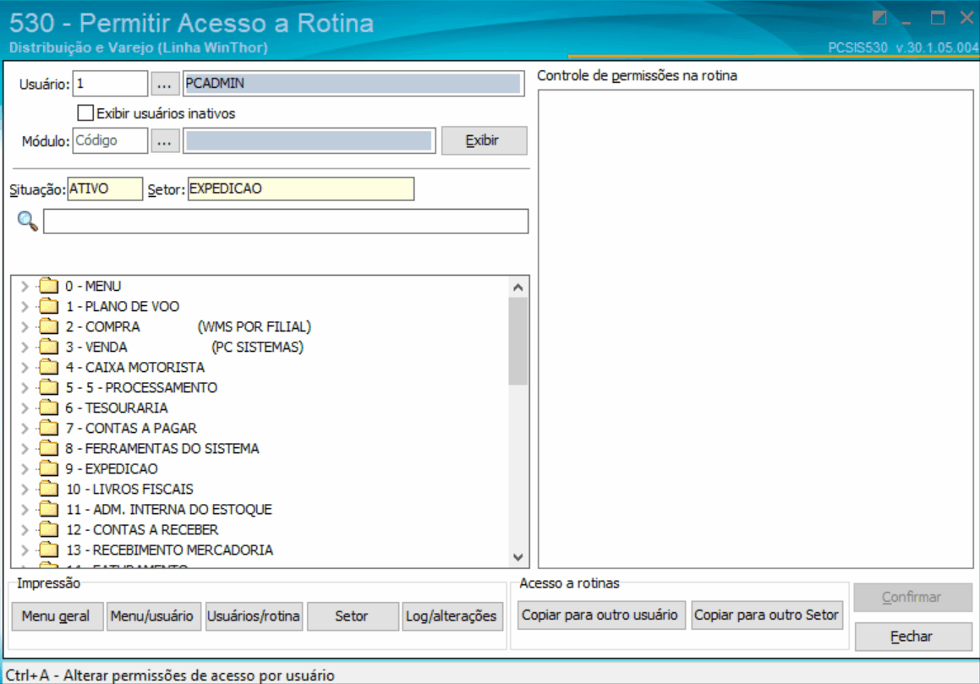980x684 pixels.
Task: Select the 12 - CONTAS A RECEBER folder icon
Action: (x=49, y=529)
